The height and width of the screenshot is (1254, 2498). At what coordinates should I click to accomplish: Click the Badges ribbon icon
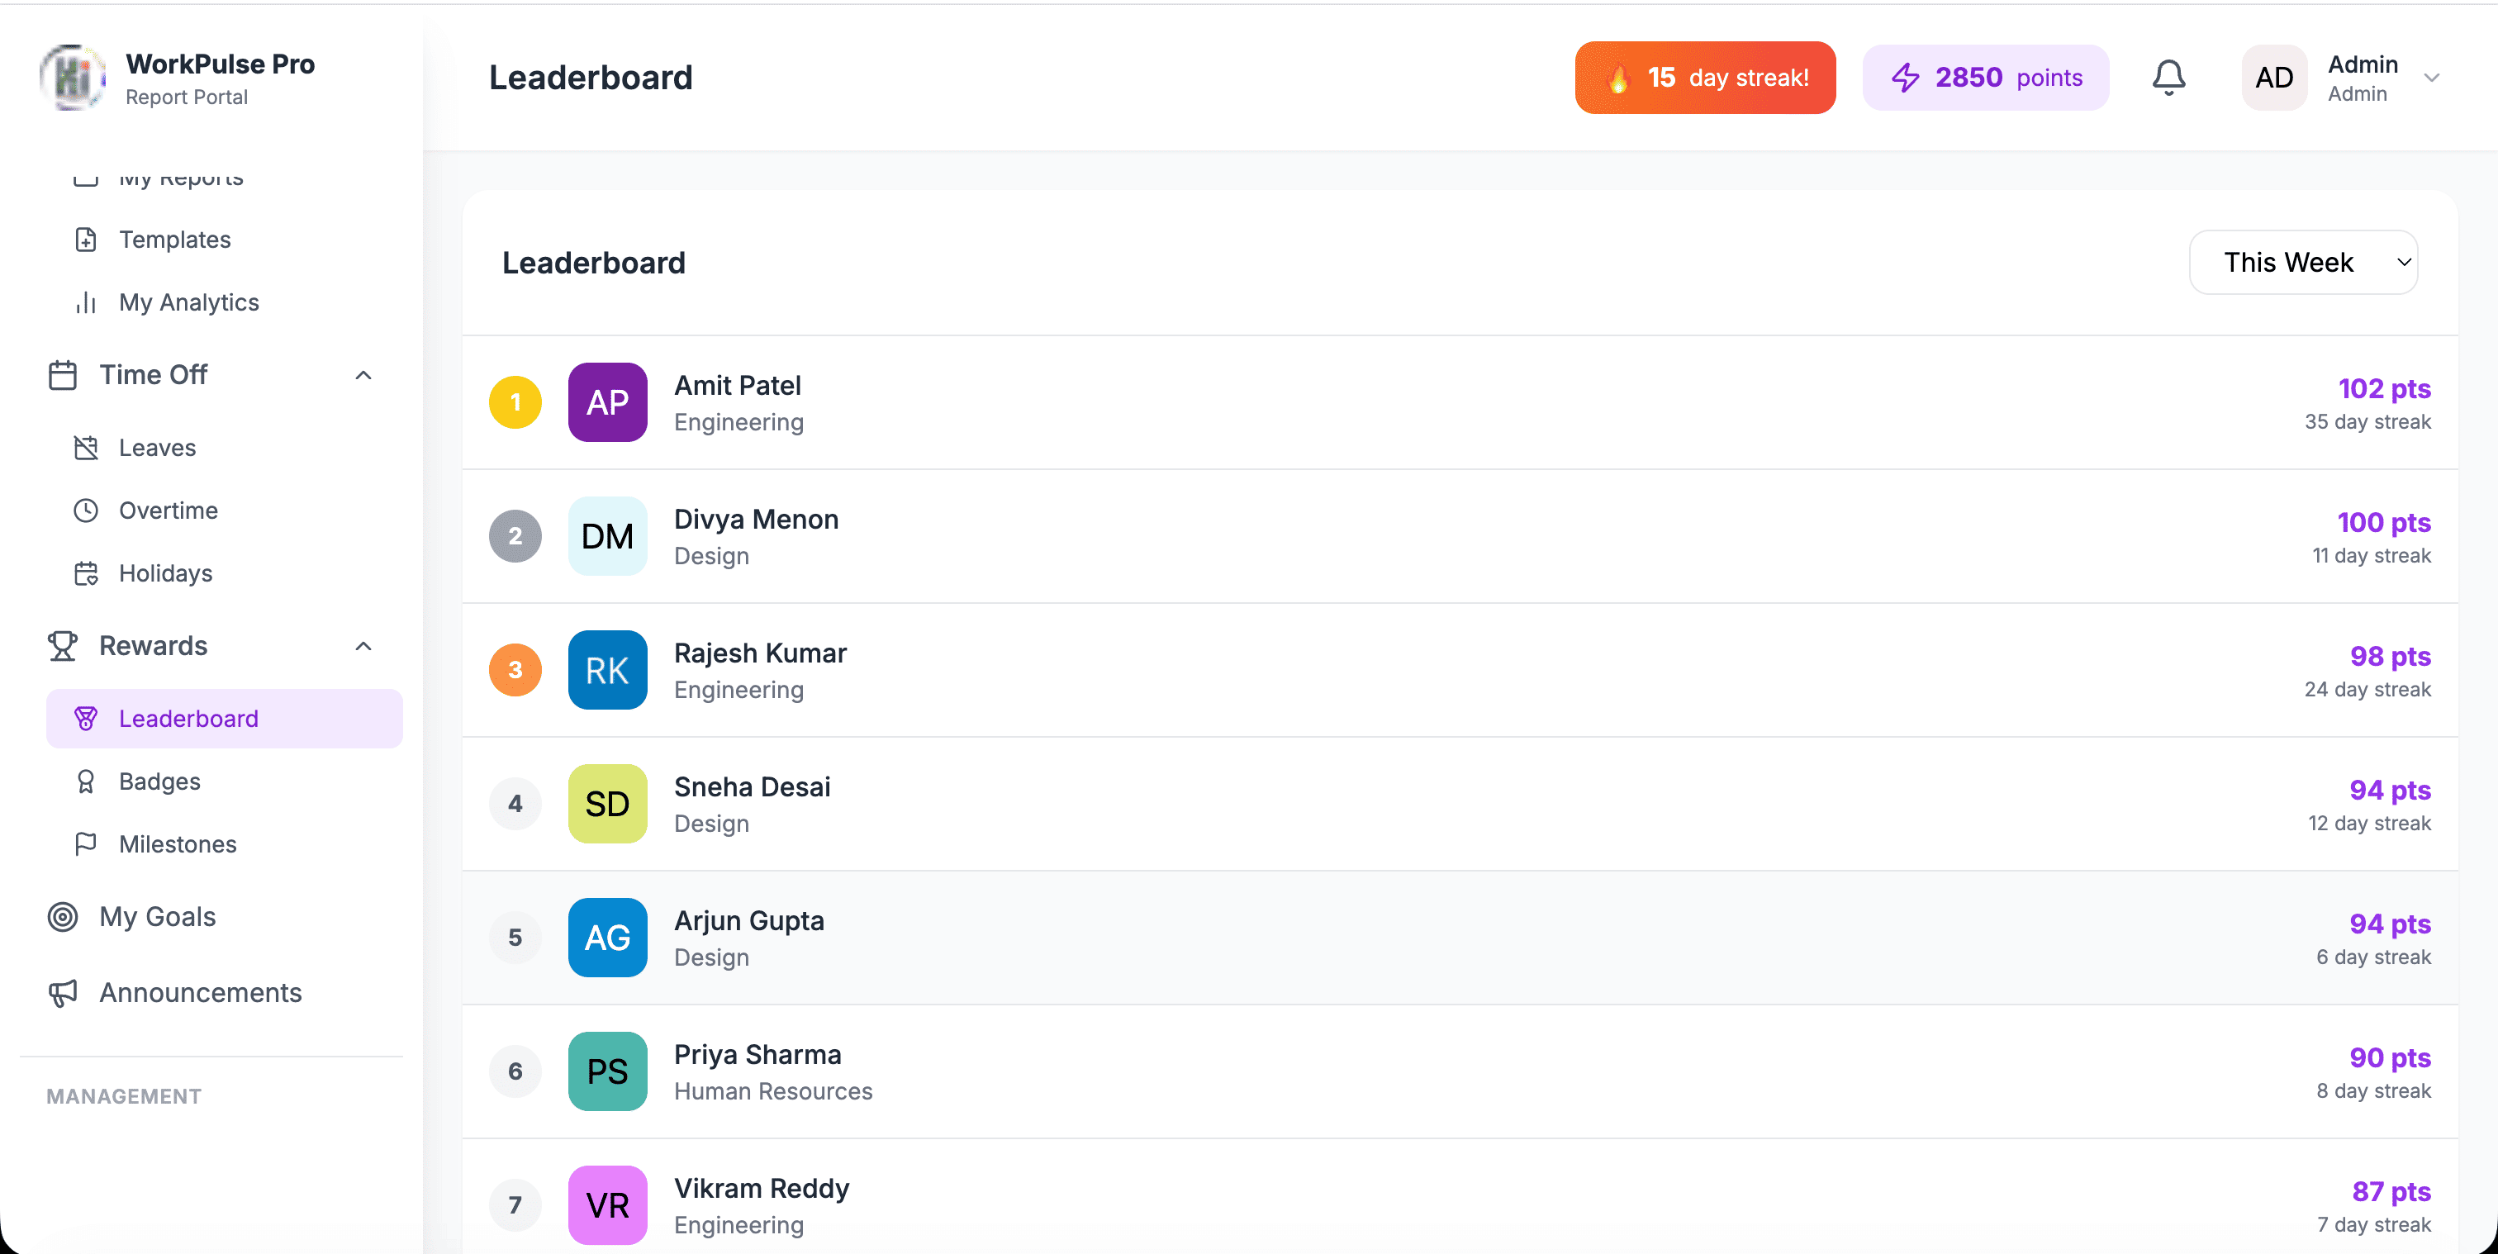point(86,781)
